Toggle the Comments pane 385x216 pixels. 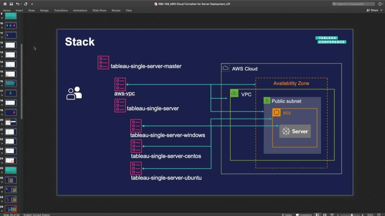tap(304, 215)
